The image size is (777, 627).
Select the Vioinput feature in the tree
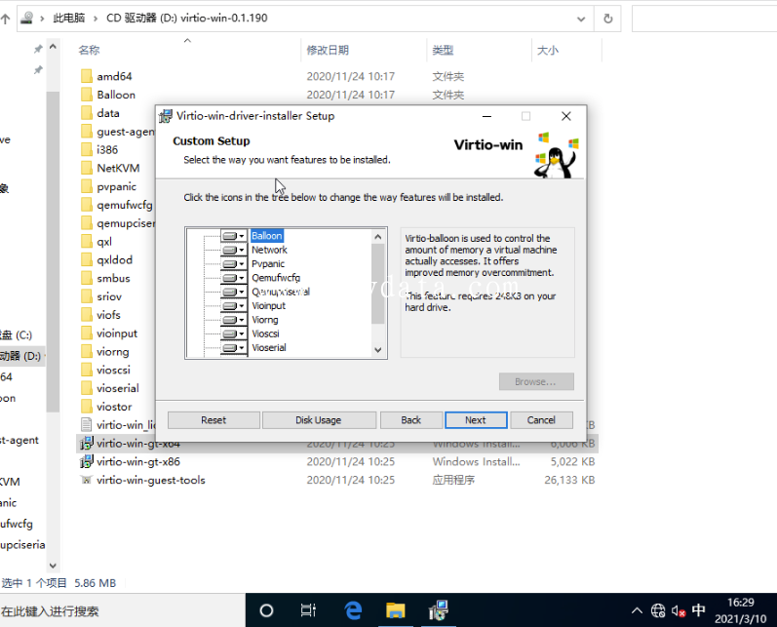coord(268,306)
